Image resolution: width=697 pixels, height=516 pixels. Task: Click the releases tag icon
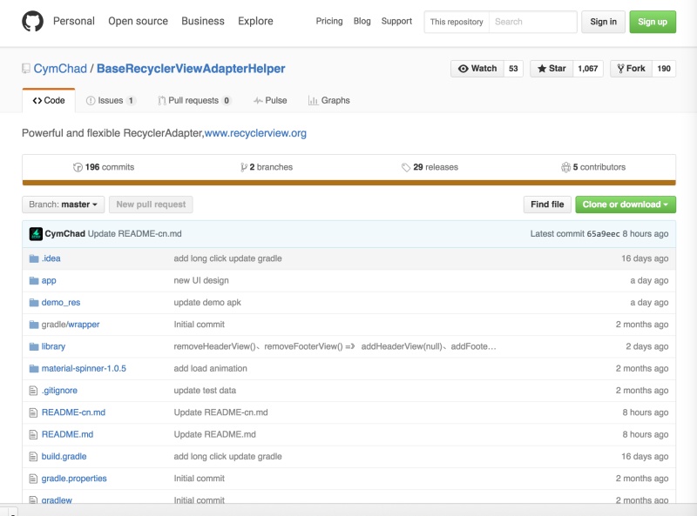(x=406, y=167)
